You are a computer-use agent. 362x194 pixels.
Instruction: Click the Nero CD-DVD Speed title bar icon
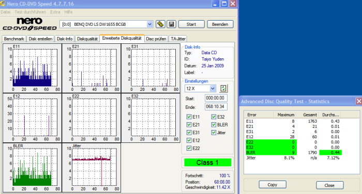pyautogui.click(x=3, y=4)
